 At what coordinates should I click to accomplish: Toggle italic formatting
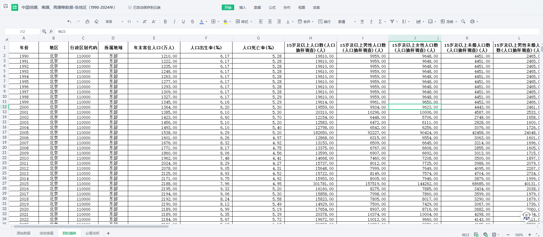click(174, 22)
